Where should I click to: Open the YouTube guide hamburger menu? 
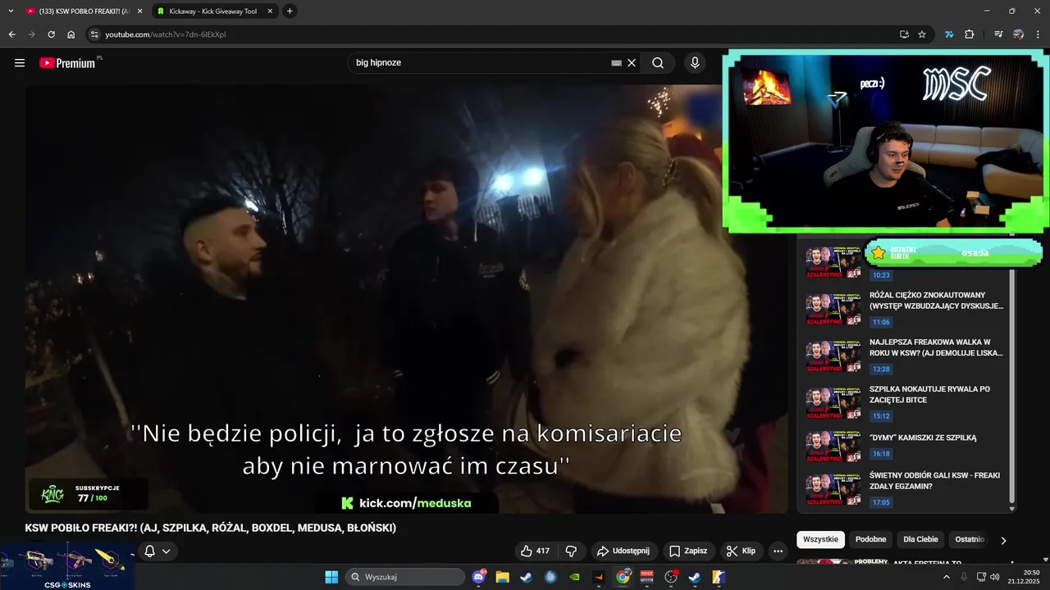coord(20,63)
